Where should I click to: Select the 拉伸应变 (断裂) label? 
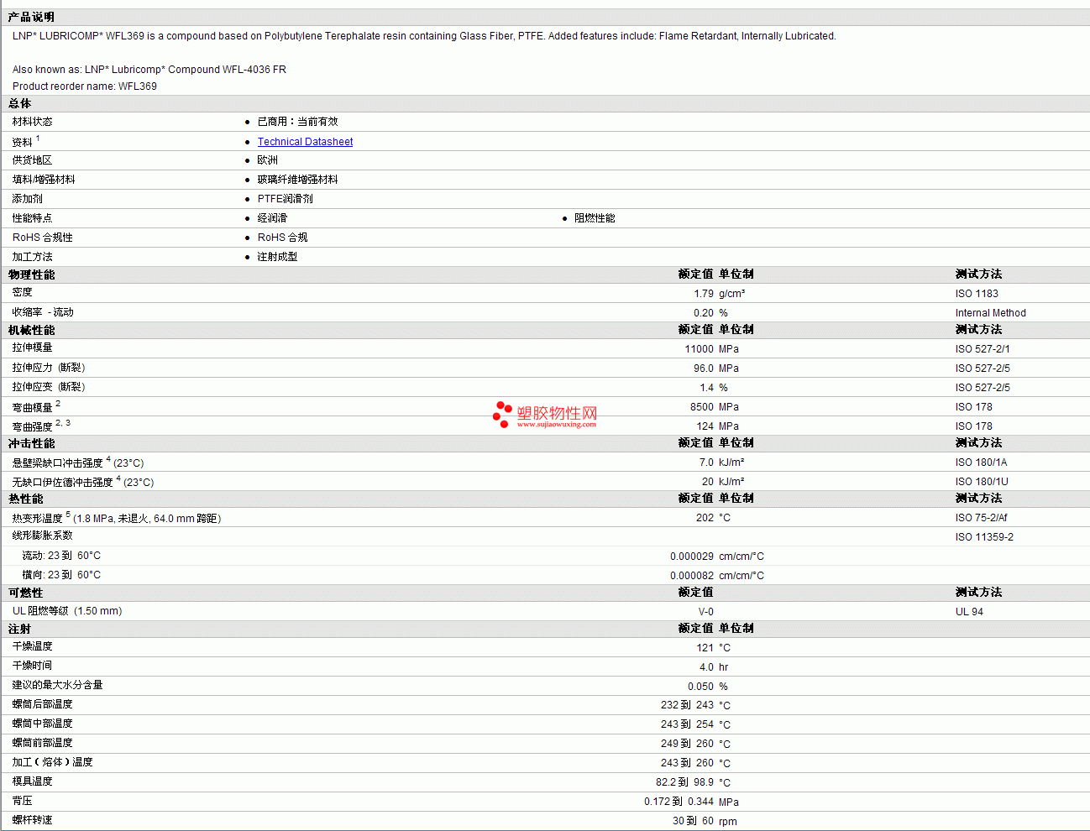coord(49,387)
